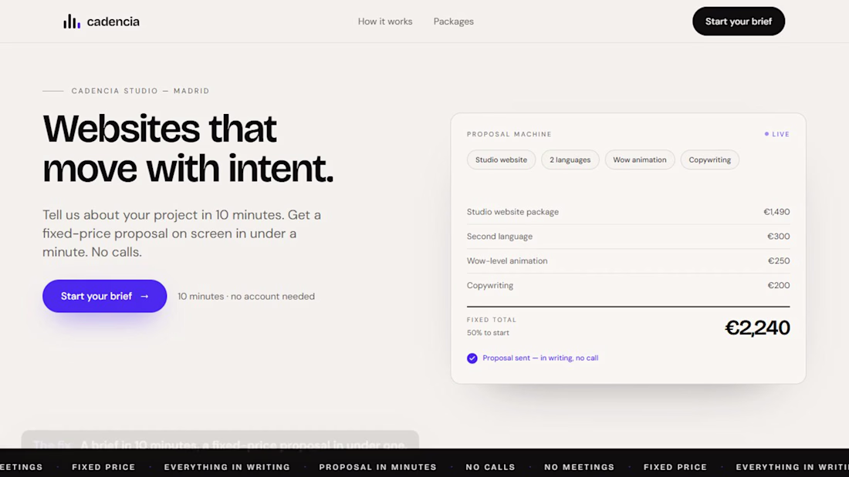Select the Studio website chip
Screen dimensions: 849x477
click(x=501, y=160)
